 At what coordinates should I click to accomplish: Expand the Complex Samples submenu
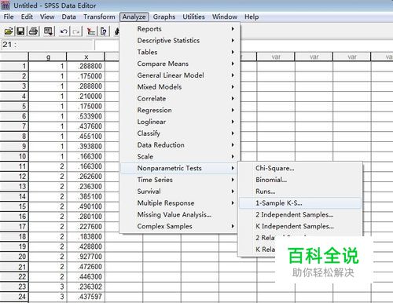coord(179,226)
